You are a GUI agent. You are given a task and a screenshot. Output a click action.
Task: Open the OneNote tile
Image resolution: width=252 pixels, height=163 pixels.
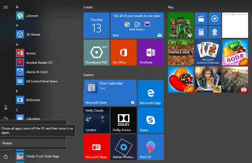coord(150,52)
